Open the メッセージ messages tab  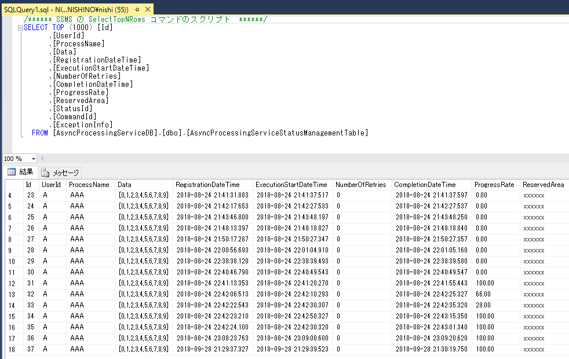point(61,173)
